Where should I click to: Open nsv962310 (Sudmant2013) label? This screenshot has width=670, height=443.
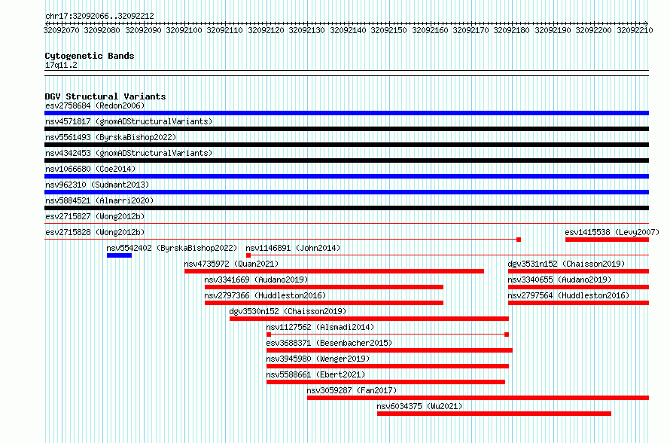pos(97,185)
